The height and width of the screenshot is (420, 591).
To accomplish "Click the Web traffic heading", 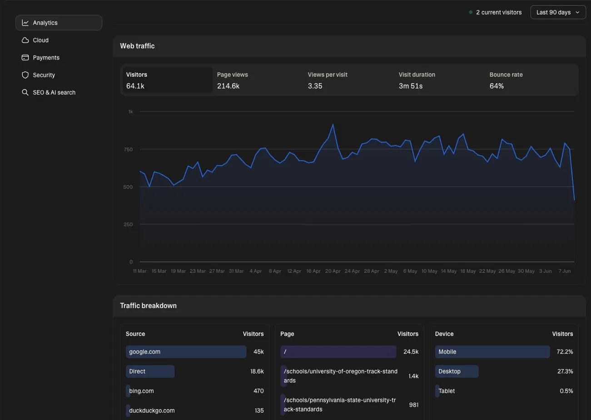I will [137, 46].
